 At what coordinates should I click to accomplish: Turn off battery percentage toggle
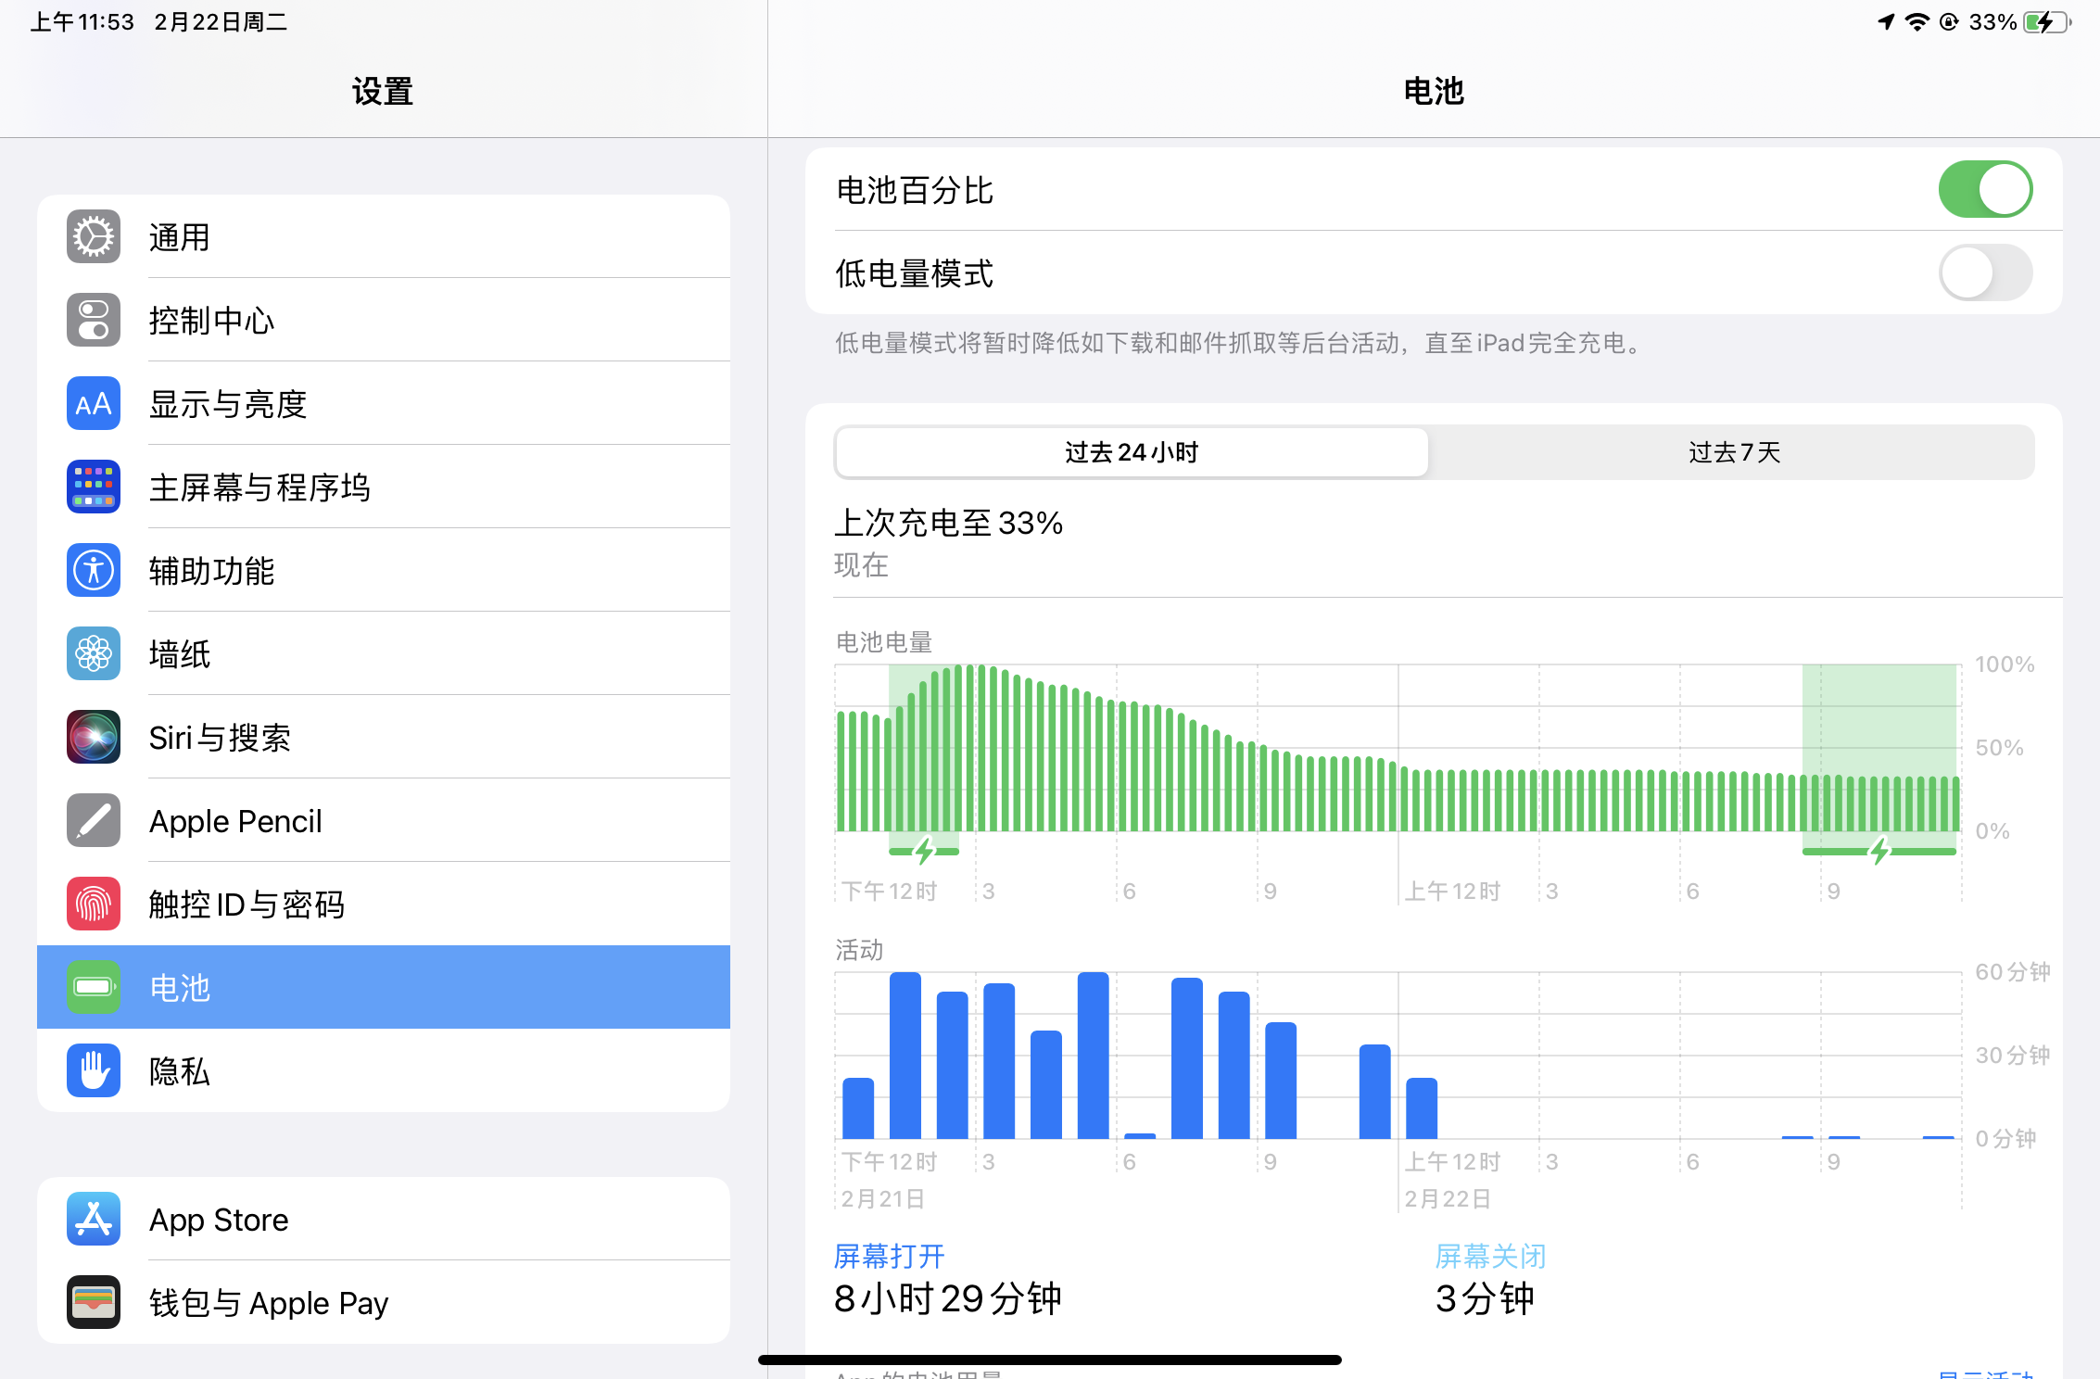1984,190
